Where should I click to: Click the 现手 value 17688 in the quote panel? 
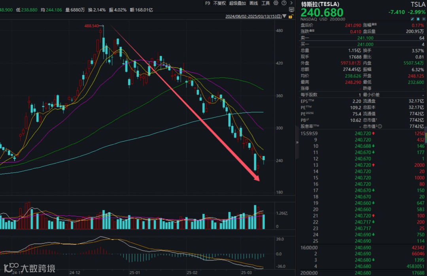pyautogui.click(x=355, y=57)
